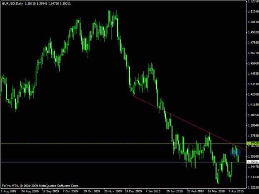Viewport: 259px width, 194px height.
Task: Click the 15 Sep 2009 date label
Action: pyautogui.click(x=51, y=191)
